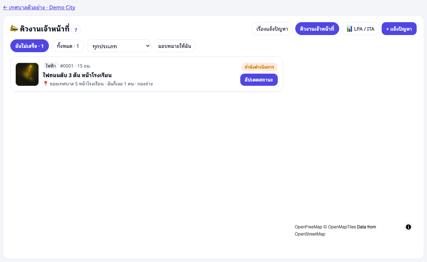The height and width of the screenshot is (262, 427).
Task: Go to เรื่องแจ้งปัญหา tab
Action: [x=272, y=29]
